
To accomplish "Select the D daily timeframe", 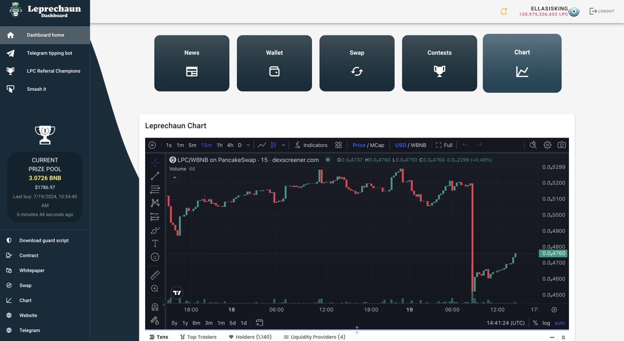I will pos(240,145).
